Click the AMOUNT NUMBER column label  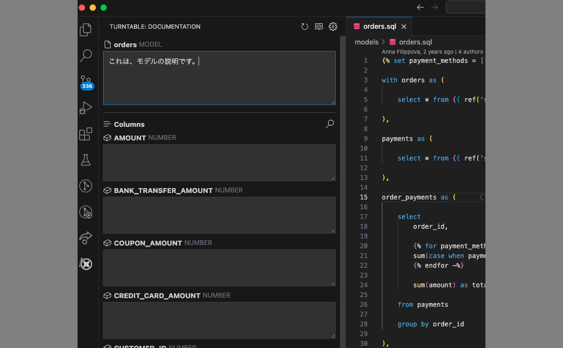point(145,138)
